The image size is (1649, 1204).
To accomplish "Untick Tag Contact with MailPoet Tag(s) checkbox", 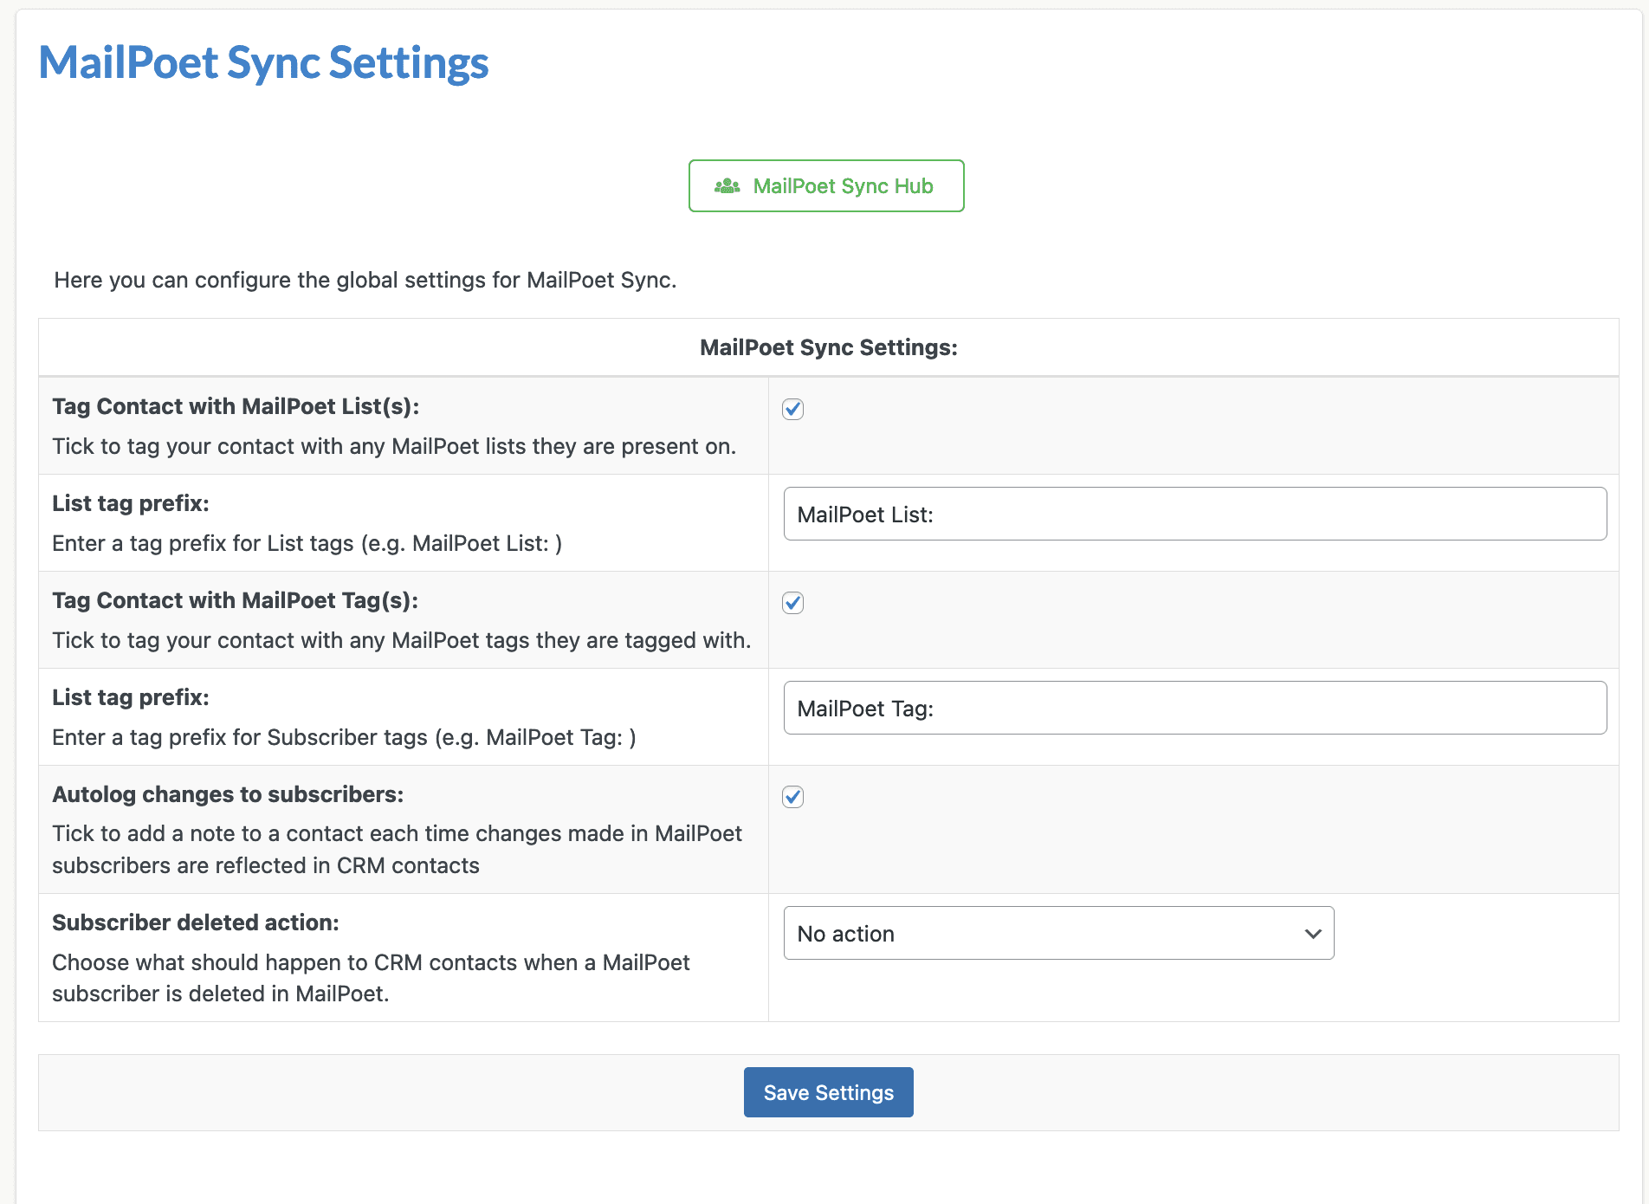I will click(792, 603).
